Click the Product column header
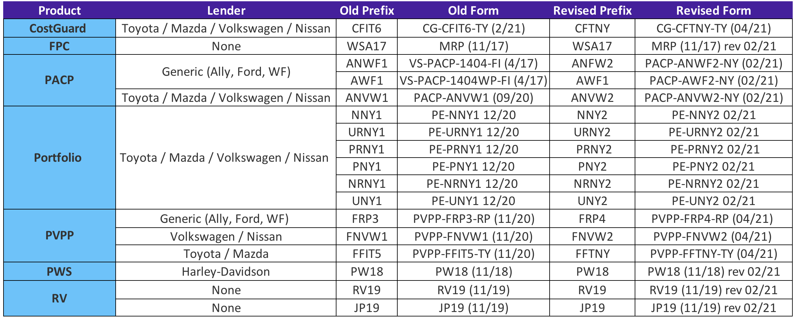This screenshot has height=319, width=794. click(60, 11)
